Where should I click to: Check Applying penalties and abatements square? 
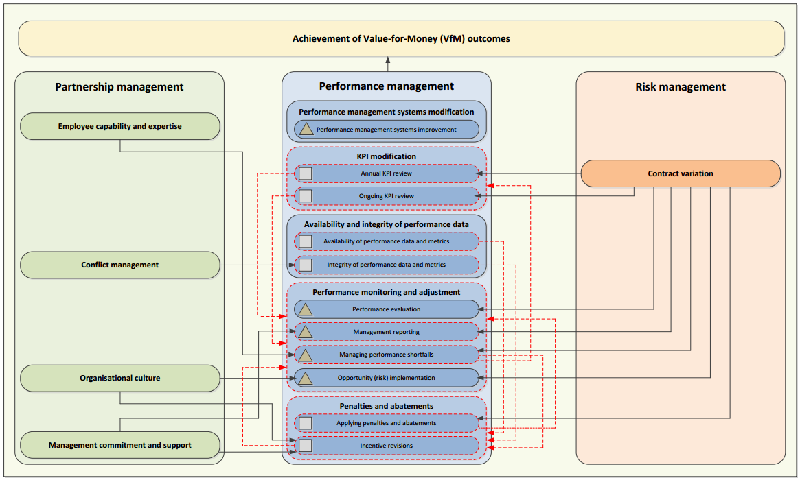pyautogui.click(x=305, y=423)
